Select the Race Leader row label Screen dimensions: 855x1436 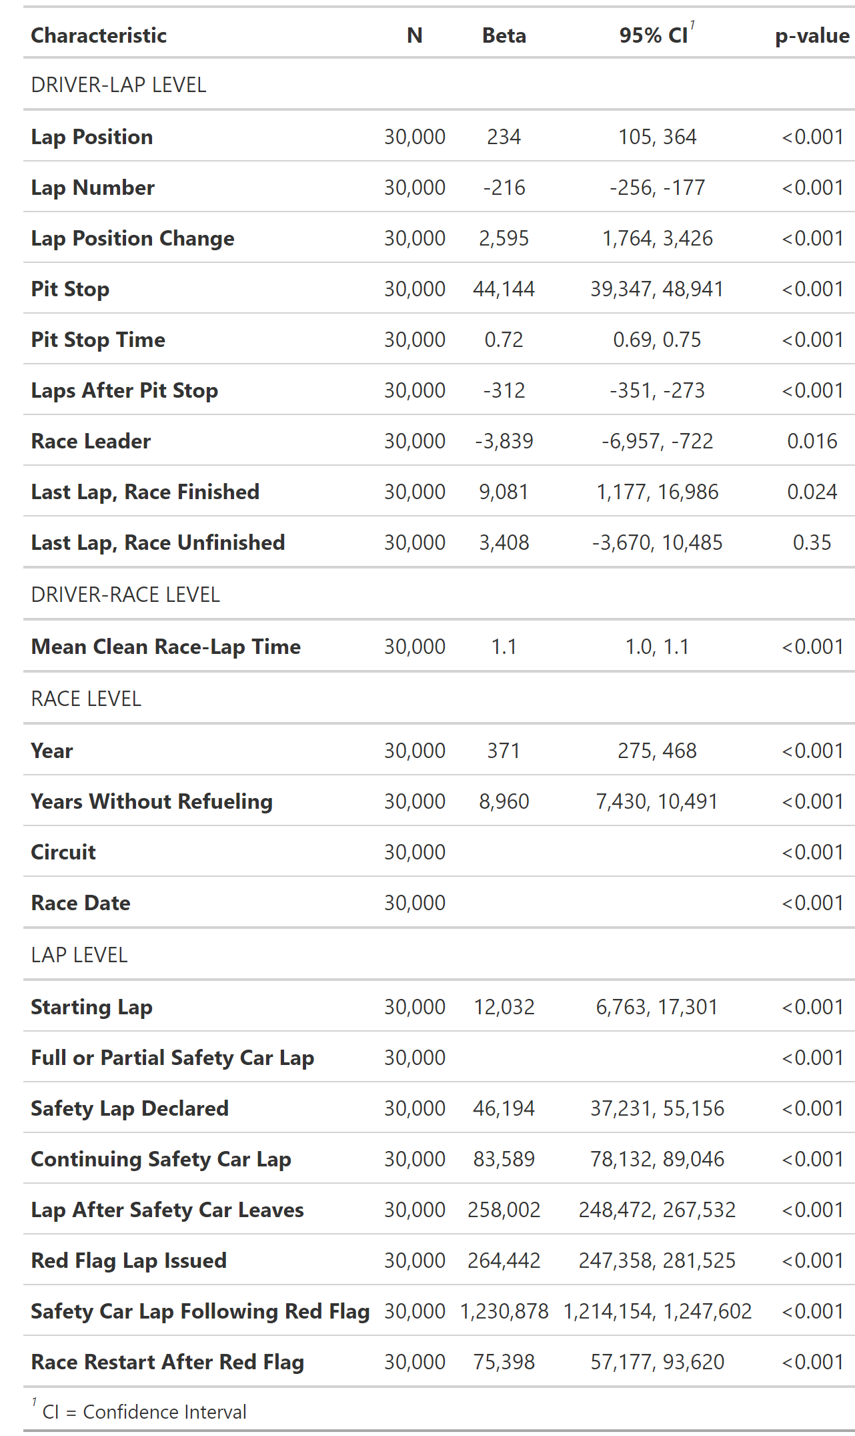pos(91,441)
